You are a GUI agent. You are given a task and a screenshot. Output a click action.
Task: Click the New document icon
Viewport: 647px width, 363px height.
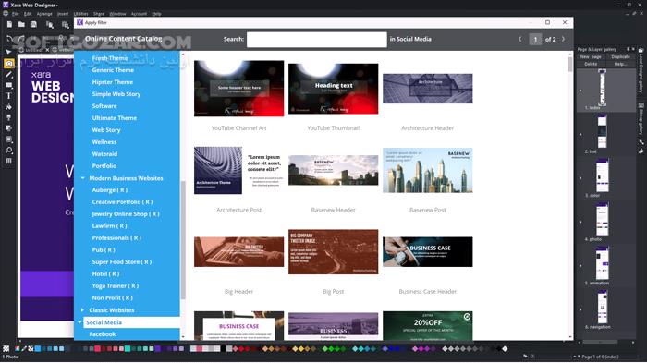(9, 25)
